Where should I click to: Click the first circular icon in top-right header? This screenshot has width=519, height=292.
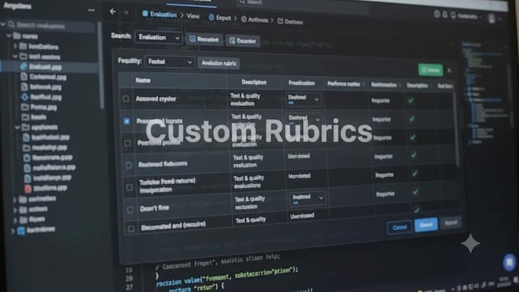437,14
